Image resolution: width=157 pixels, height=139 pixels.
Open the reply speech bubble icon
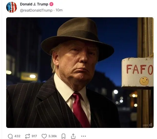pyautogui.click(x=10, y=136)
